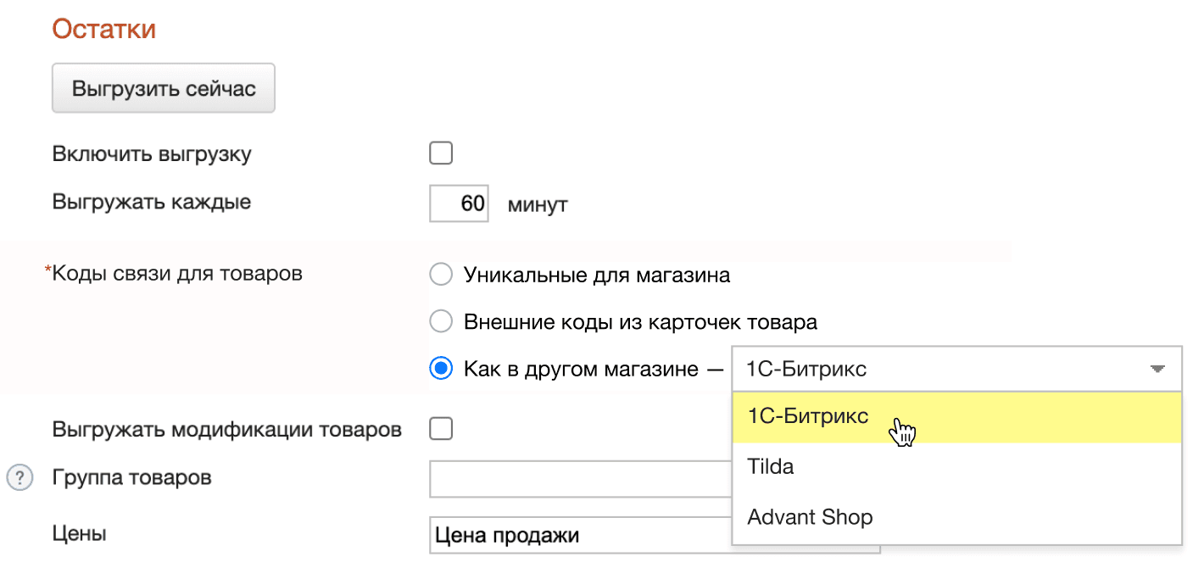Image resolution: width=1193 pixels, height=579 pixels.
Task: Select 'Уникальные для магазина' radio option
Action: click(440, 274)
